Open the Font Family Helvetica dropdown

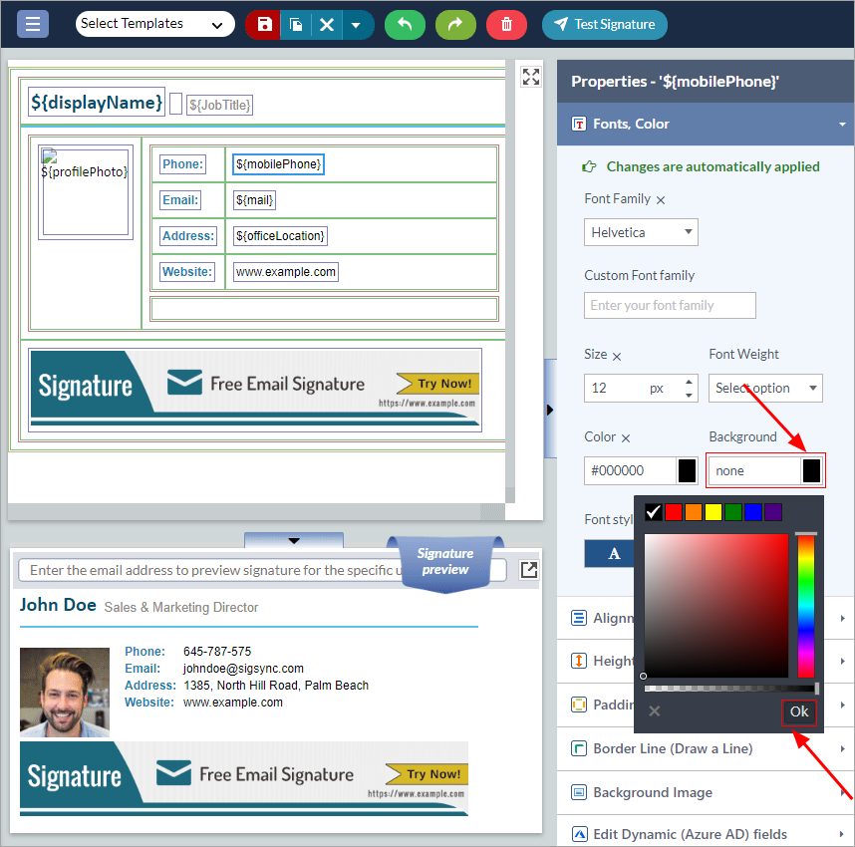coord(641,232)
